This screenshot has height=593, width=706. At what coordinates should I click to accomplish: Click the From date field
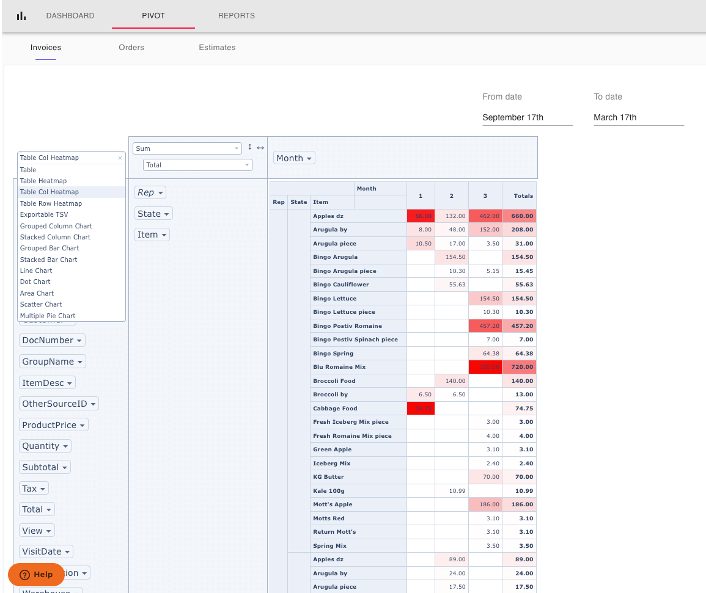point(528,117)
